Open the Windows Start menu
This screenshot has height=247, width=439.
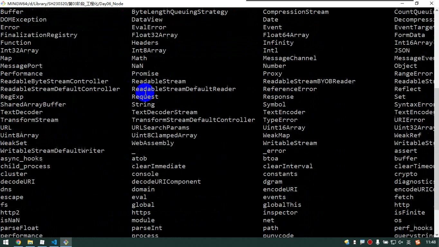[x=5, y=242]
